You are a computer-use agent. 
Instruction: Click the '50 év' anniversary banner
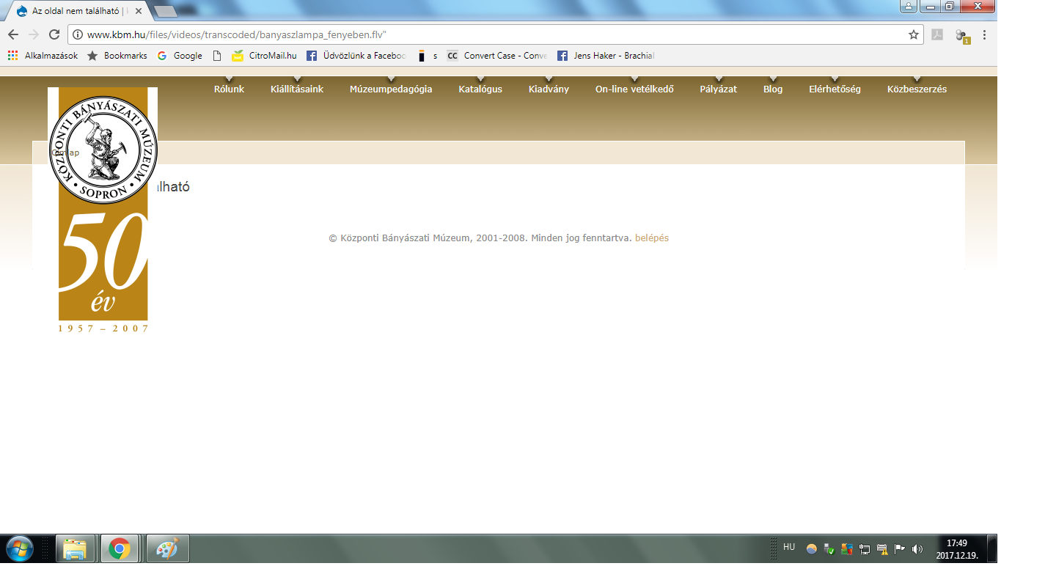pyautogui.click(x=103, y=268)
